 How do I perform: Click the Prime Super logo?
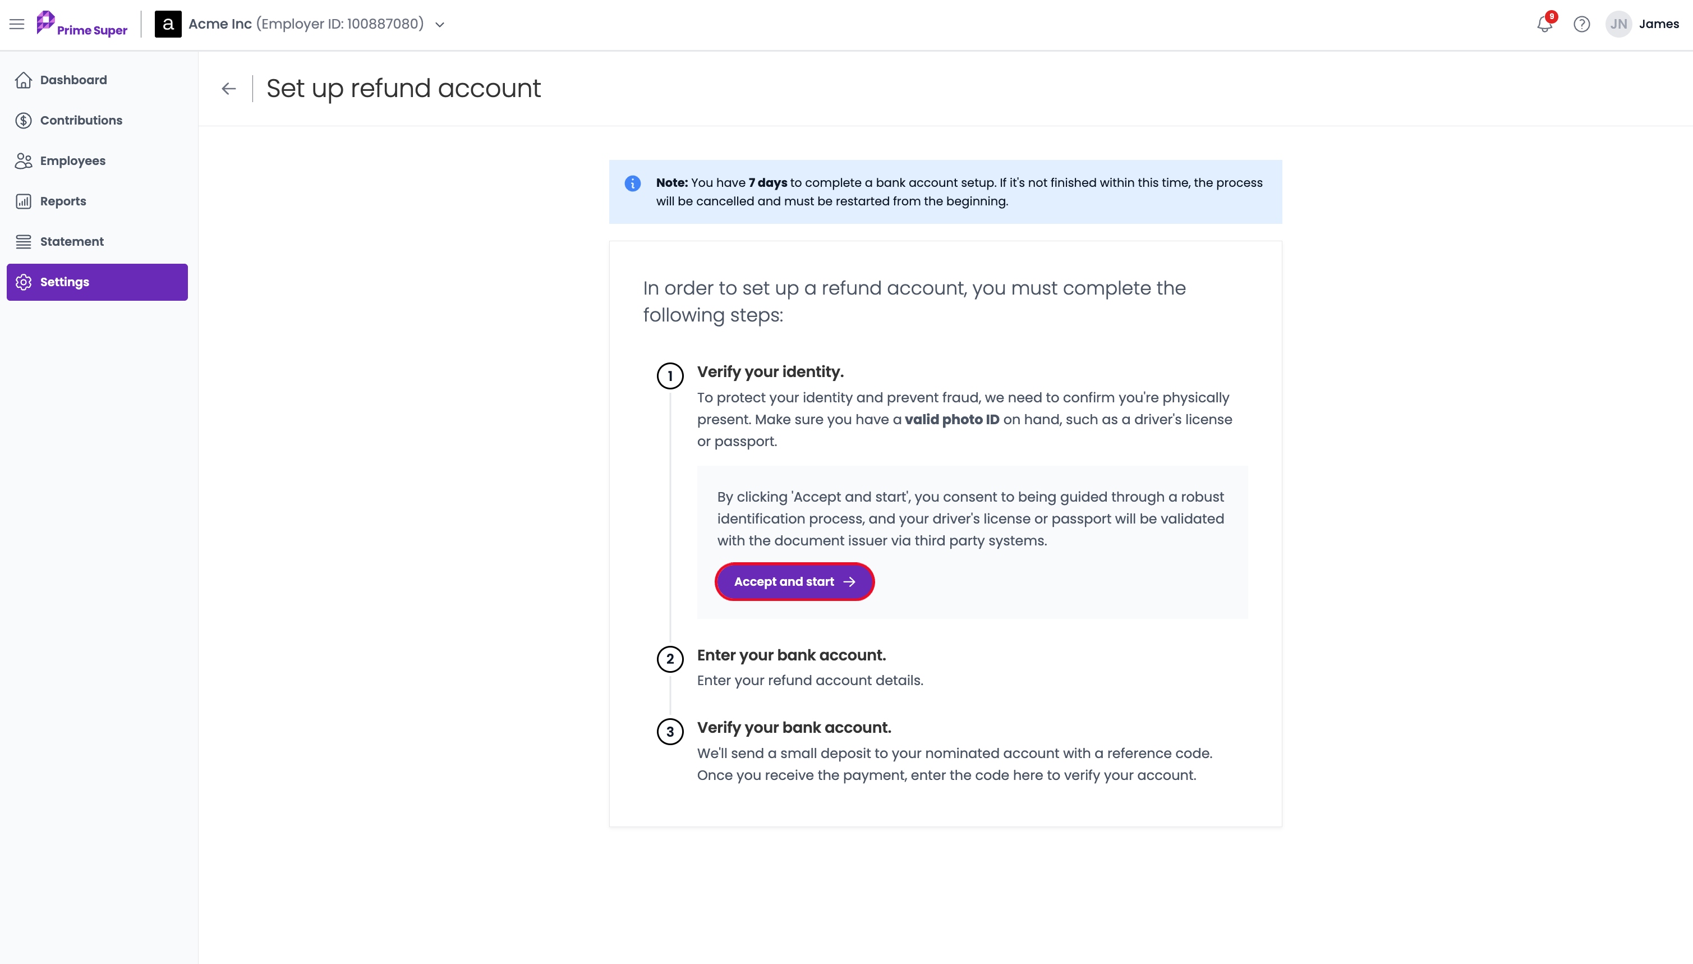point(82,24)
